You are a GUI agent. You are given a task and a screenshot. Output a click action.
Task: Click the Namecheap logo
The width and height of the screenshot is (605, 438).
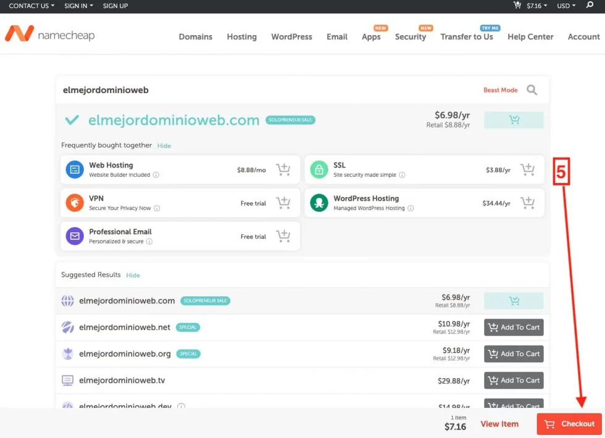(50, 34)
